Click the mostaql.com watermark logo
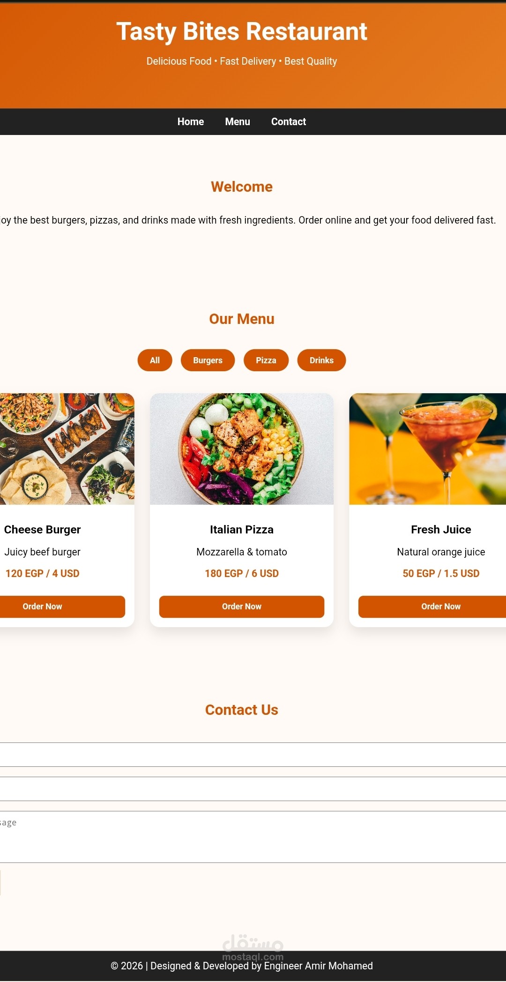Screen dimensions: 506x982 [x=253, y=947]
